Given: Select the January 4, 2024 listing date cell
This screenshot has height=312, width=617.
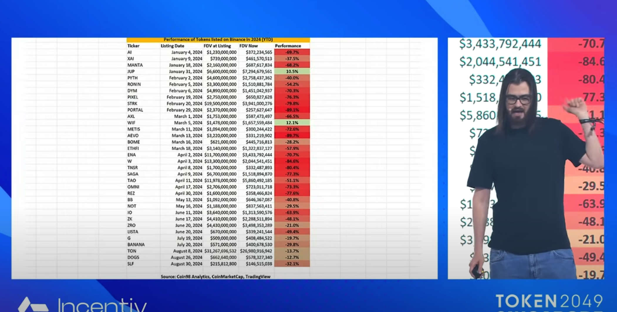Looking at the screenshot, I should pyautogui.click(x=187, y=52).
